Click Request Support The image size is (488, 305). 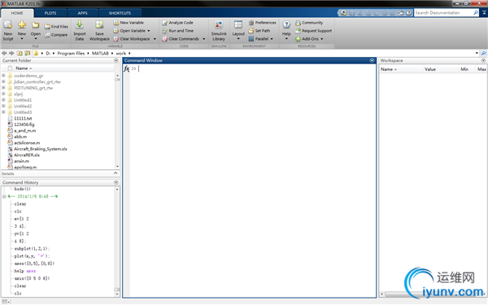point(313,31)
